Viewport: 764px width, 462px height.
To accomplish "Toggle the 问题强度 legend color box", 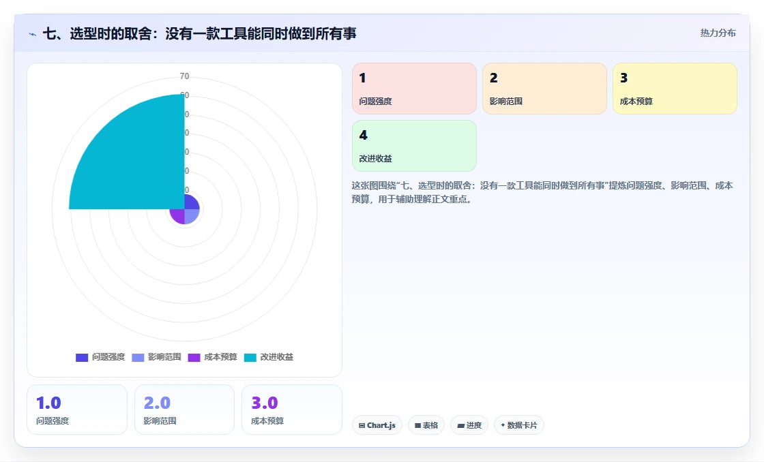I will point(82,357).
